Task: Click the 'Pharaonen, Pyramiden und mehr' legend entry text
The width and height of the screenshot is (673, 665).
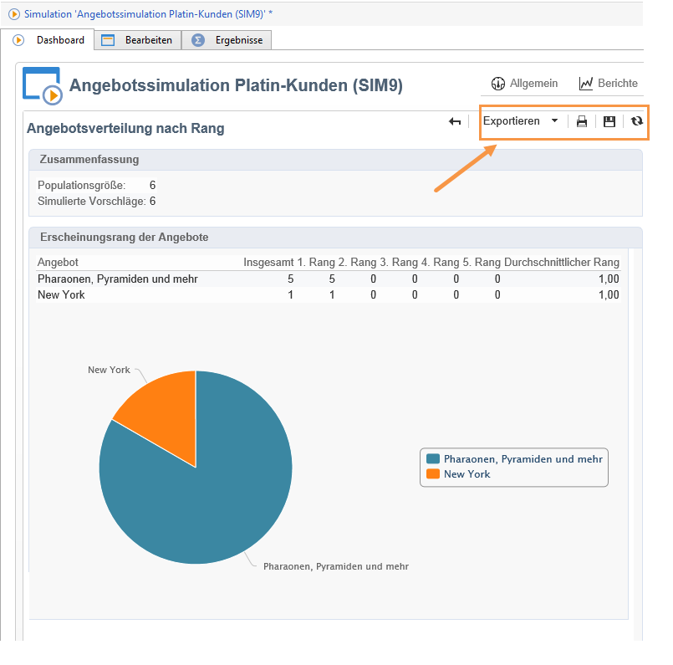Action: point(523,459)
